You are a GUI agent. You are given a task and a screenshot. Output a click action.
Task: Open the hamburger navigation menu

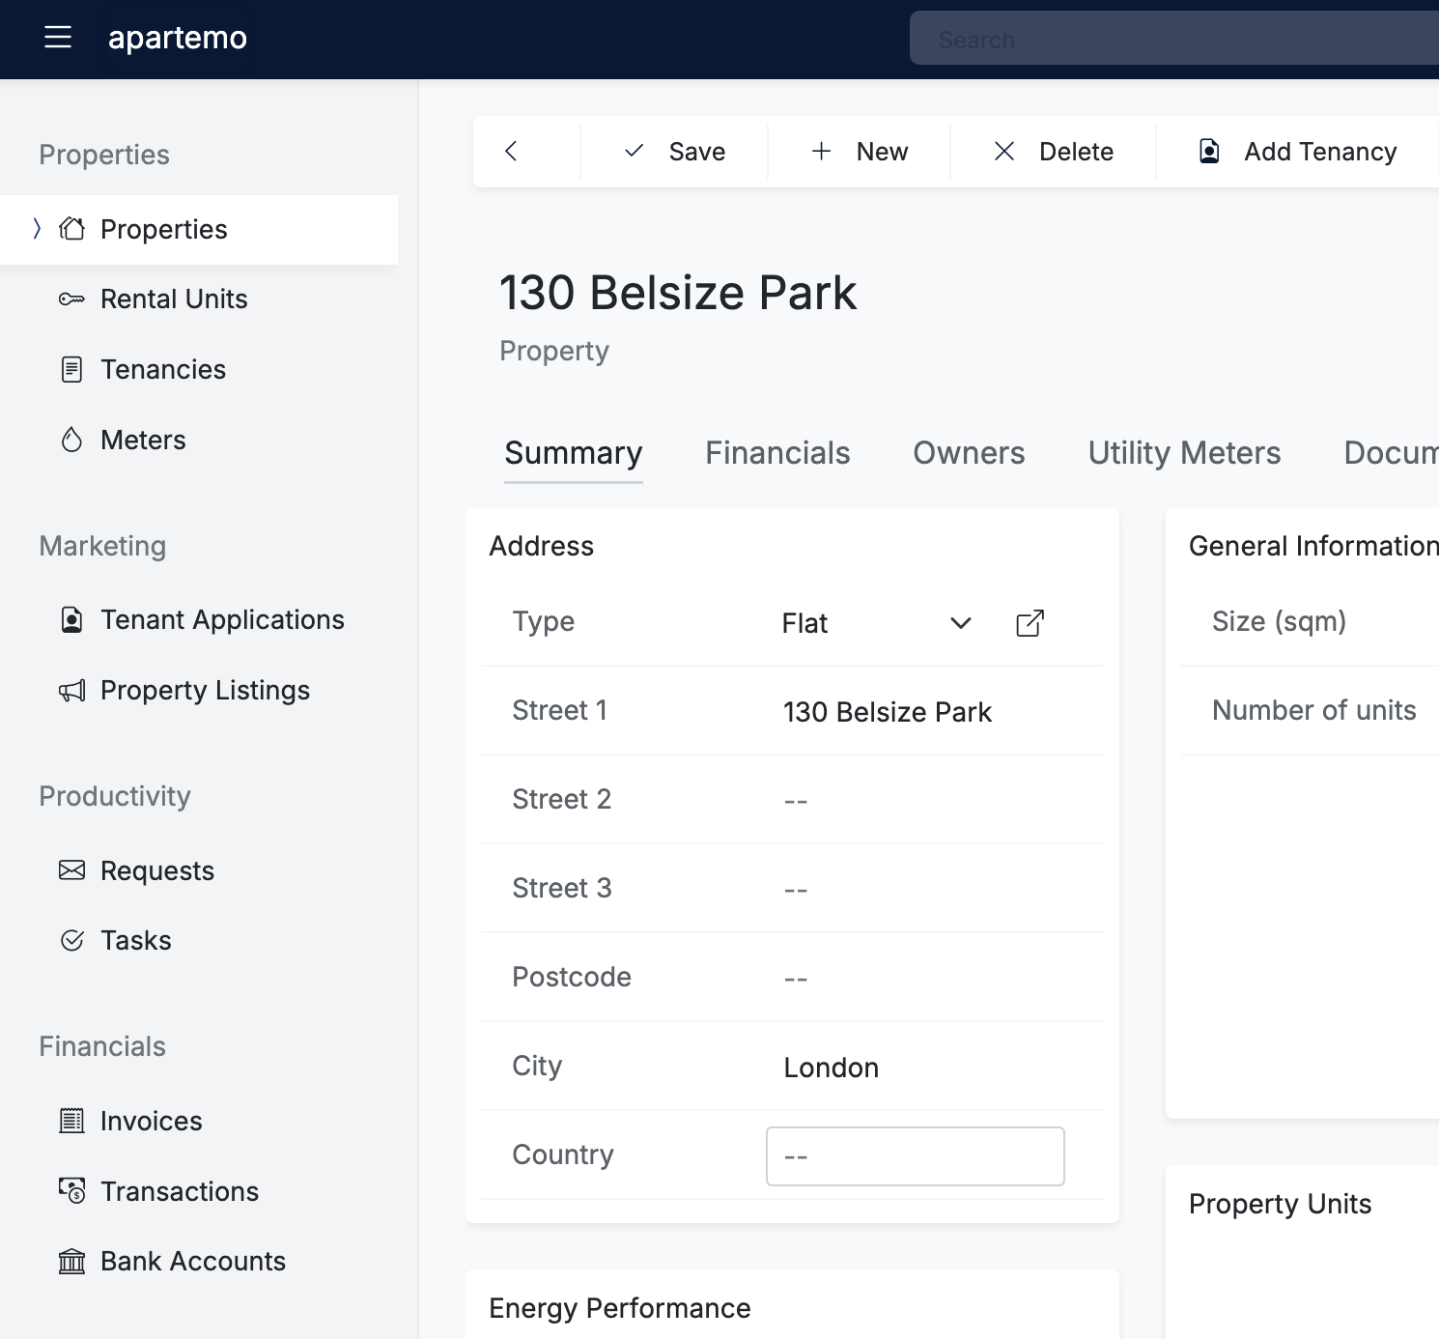(58, 38)
